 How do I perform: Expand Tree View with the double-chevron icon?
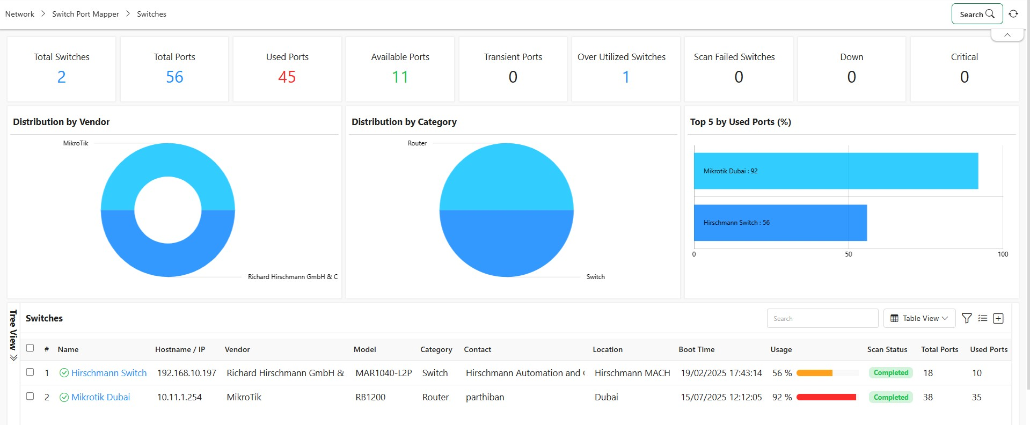(x=13, y=357)
